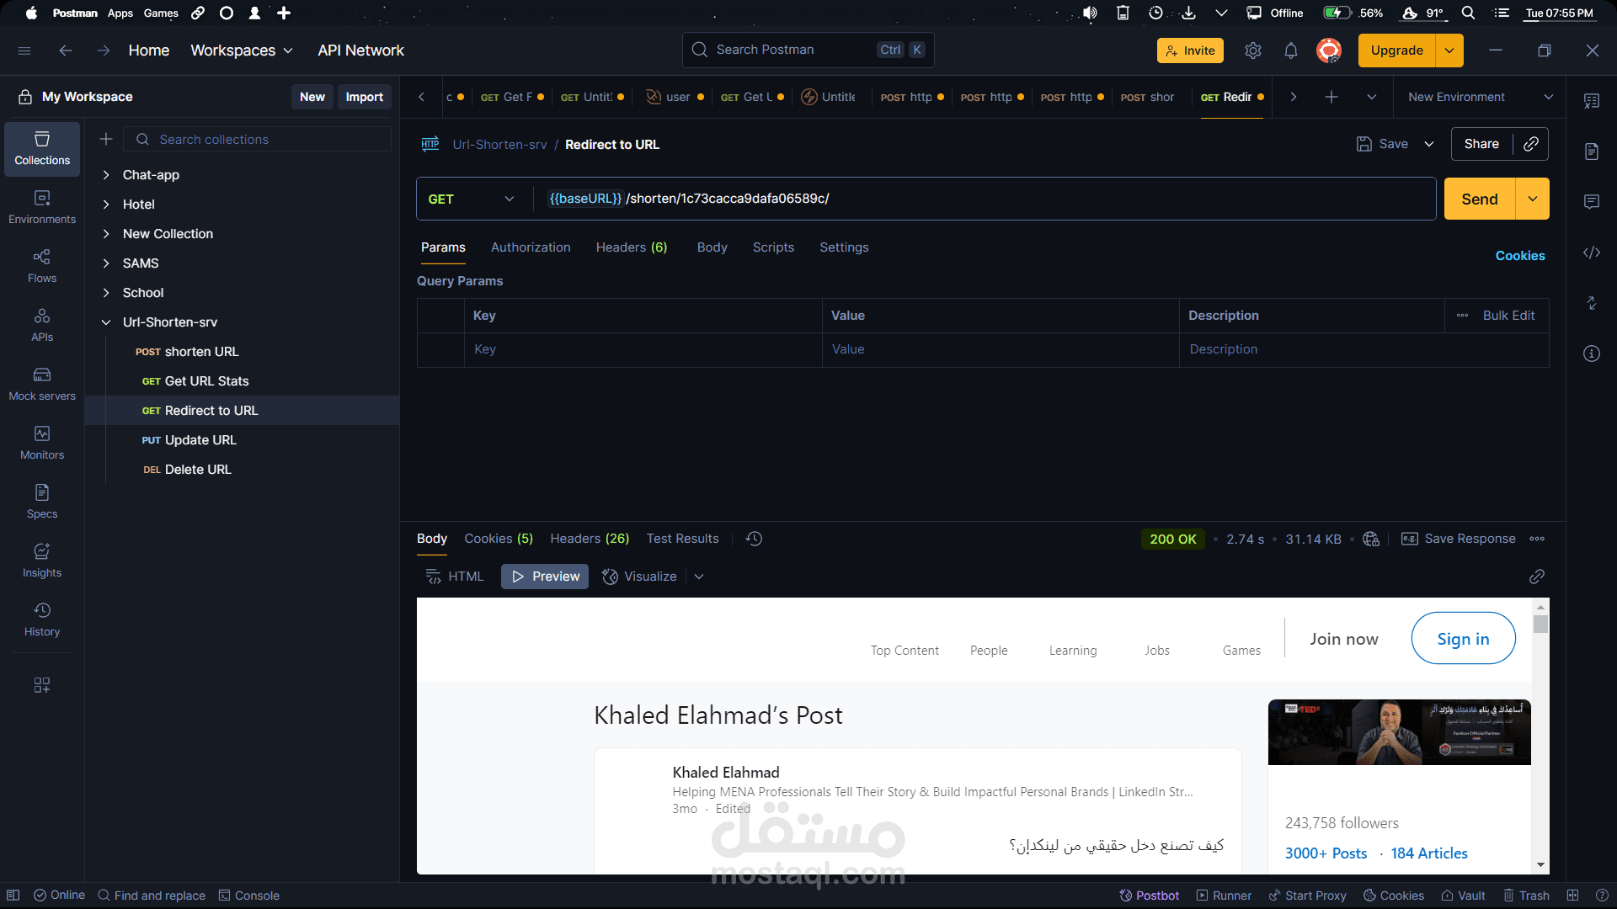1617x909 pixels.
Task: Switch to the Authorization tab
Action: point(531,247)
